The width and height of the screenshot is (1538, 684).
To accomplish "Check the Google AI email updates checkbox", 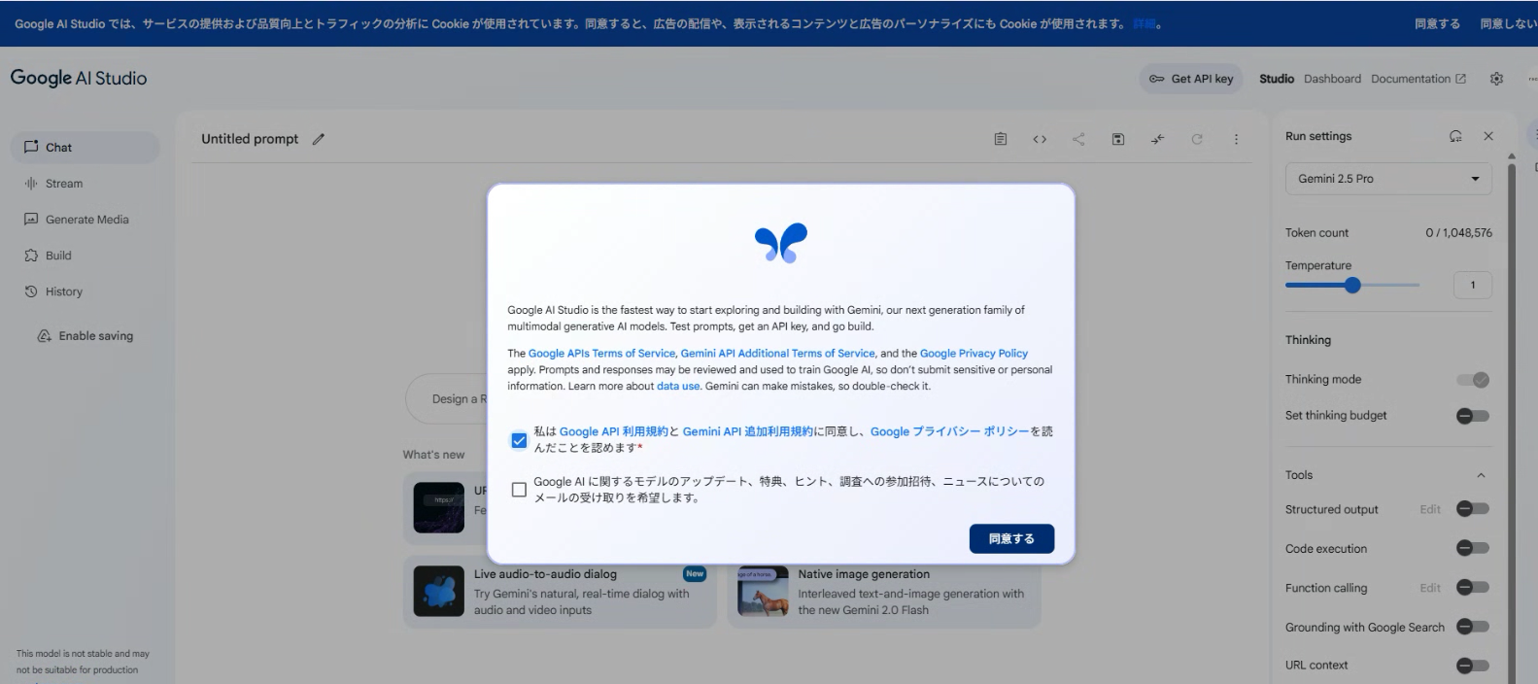I will (x=519, y=490).
